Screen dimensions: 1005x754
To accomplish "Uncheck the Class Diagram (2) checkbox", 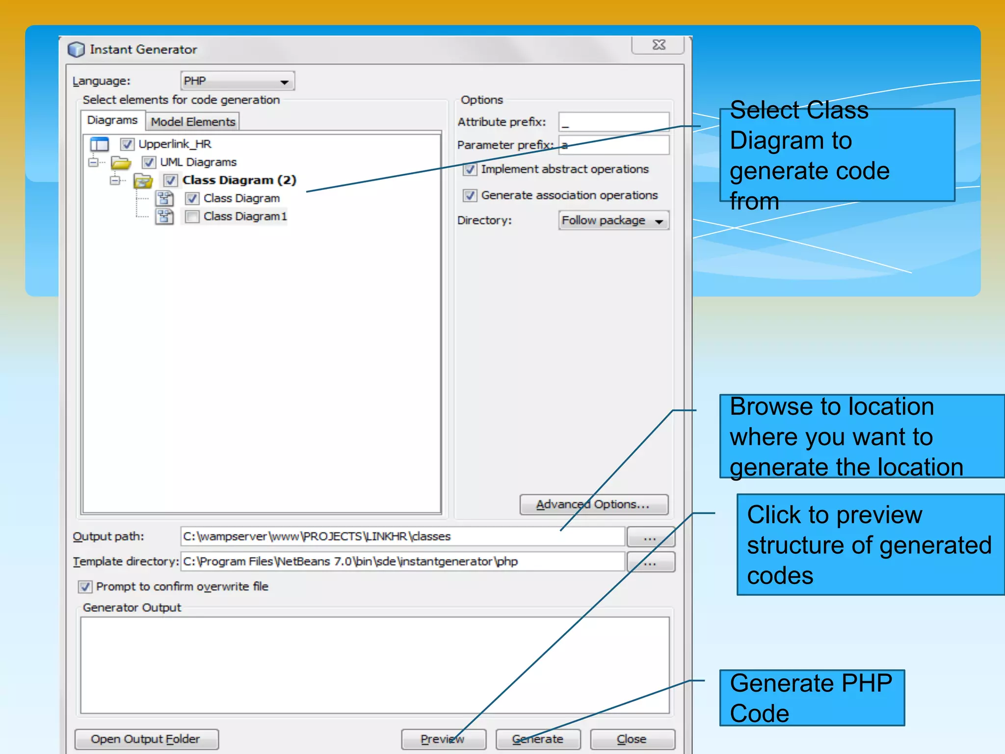I will (x=170, y=181).
